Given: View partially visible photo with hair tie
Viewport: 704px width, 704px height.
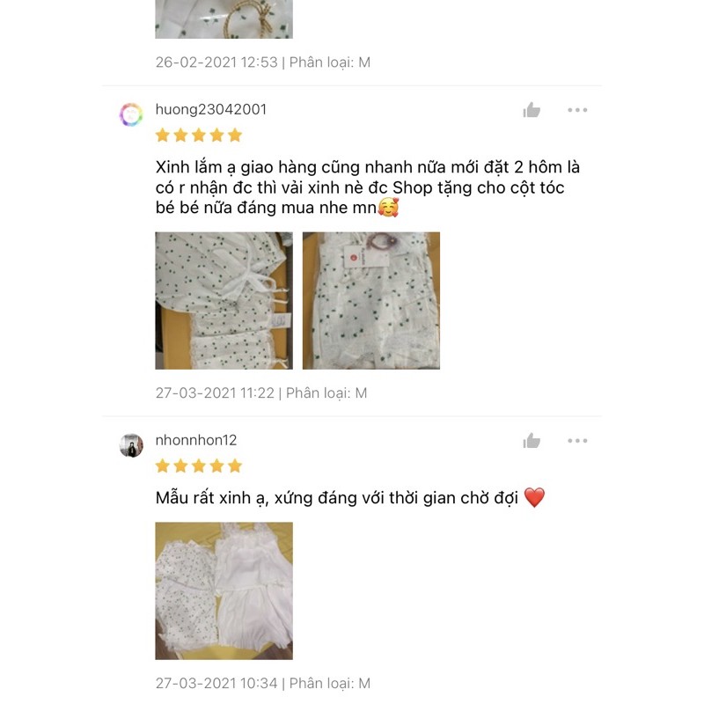Looking at the screenshot, I should click(224, 19).
